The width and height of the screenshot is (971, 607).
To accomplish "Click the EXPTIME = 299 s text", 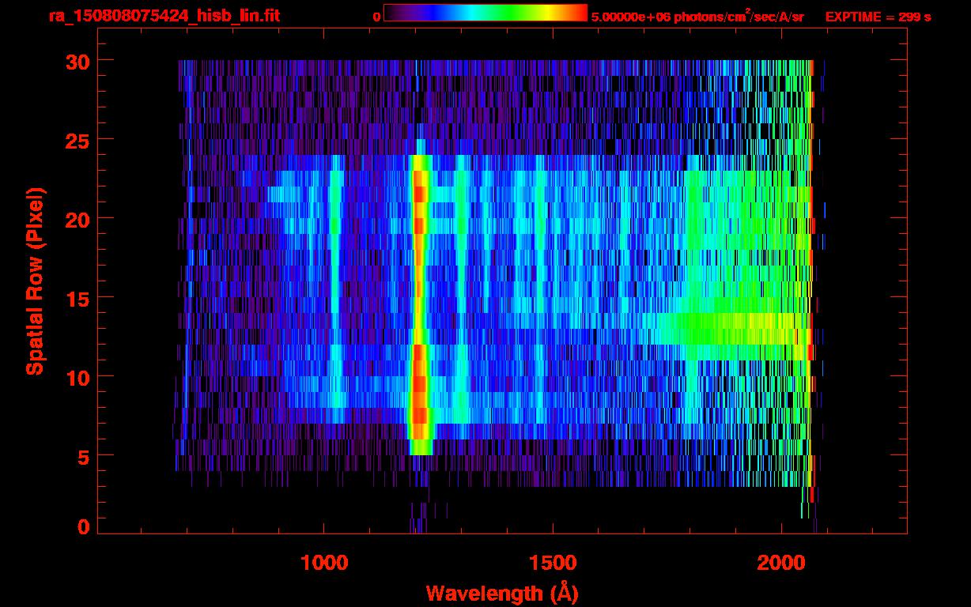I will 878,17.
